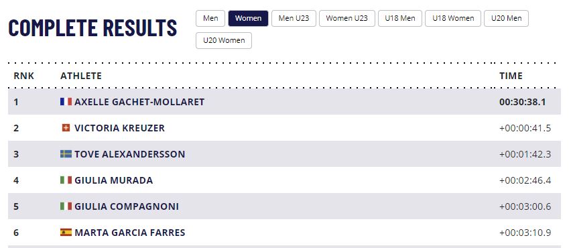This screenshot has width=569, height=248.
Task: Click the French flag icon beside Axelle Gachet-Mollaret
Action: coord(66,102)
